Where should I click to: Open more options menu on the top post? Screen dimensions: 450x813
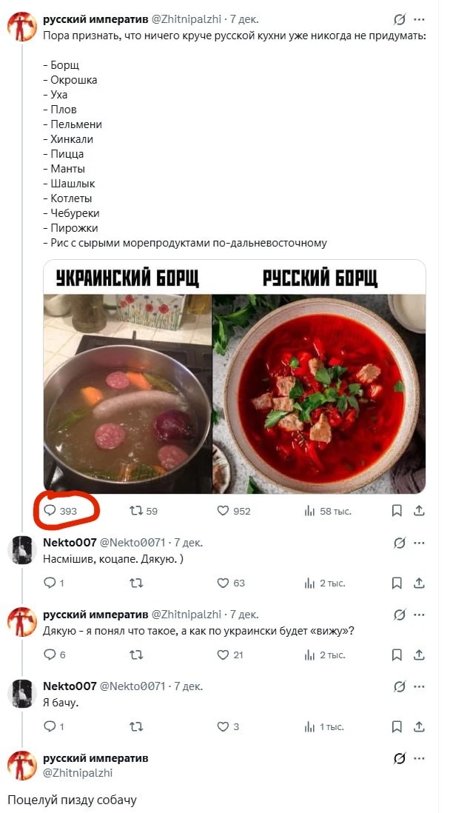[x=420, y=20]
